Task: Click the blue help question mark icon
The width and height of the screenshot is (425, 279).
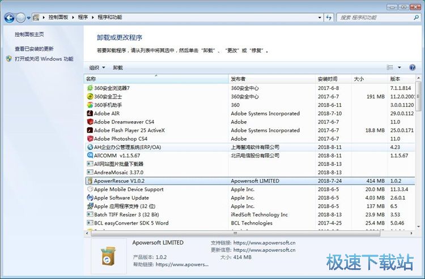Action: (x=413, y=68)
